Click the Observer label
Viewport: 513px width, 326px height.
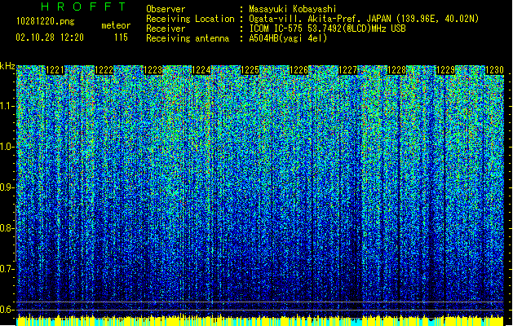tap(166, 9)
